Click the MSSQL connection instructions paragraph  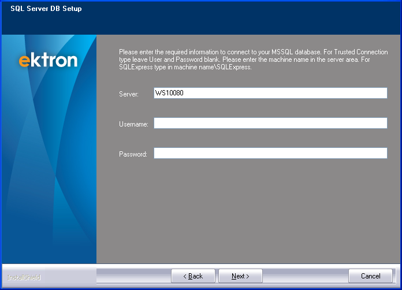(x=254, y=60)
